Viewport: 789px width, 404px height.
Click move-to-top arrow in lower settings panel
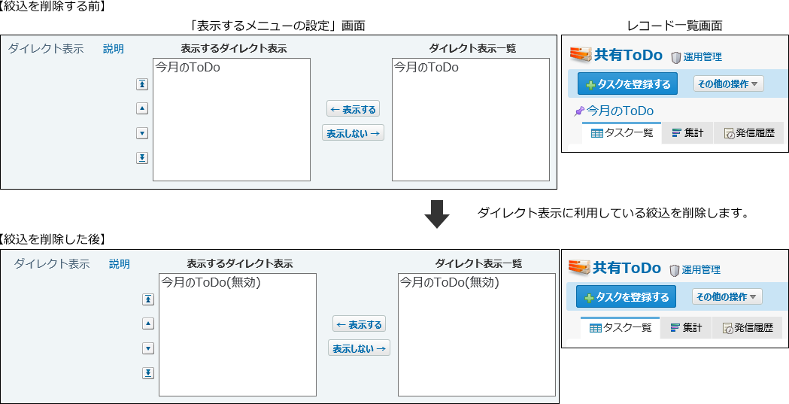click(x=148, y=299)
